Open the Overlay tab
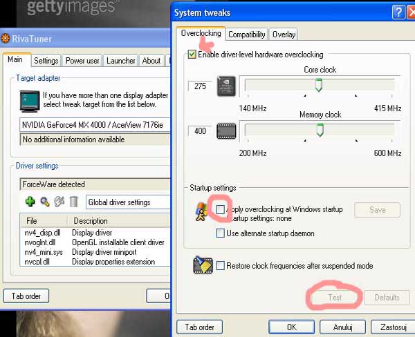This screenshot has width=415, height=337. click(284, 35)
